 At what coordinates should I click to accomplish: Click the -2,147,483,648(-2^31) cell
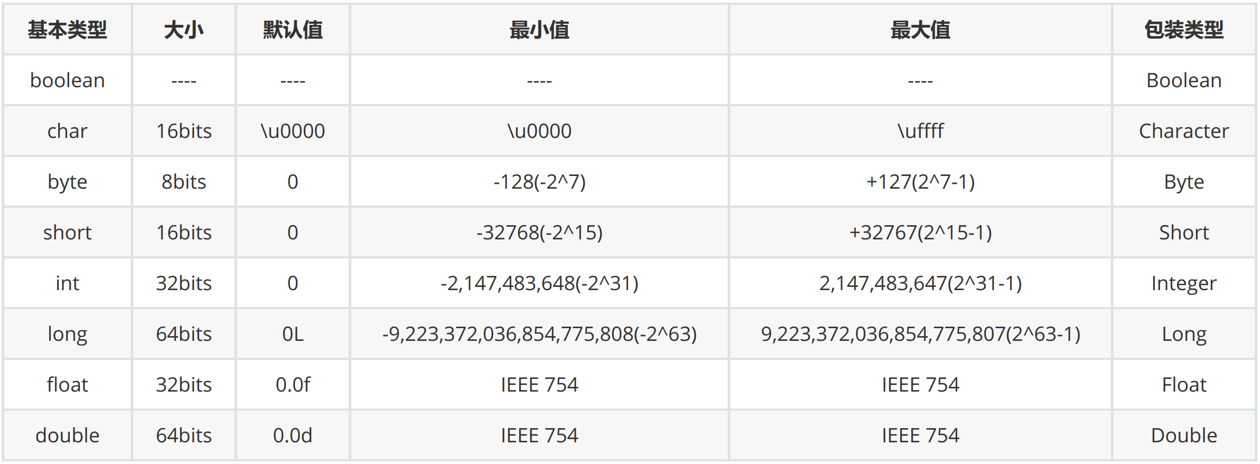(x=539, y=283)
